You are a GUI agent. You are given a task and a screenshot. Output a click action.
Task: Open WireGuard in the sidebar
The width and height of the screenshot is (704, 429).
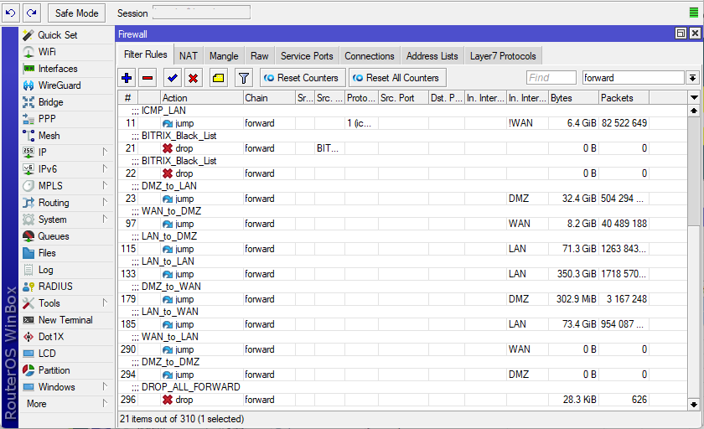click(x=59, y=85)
